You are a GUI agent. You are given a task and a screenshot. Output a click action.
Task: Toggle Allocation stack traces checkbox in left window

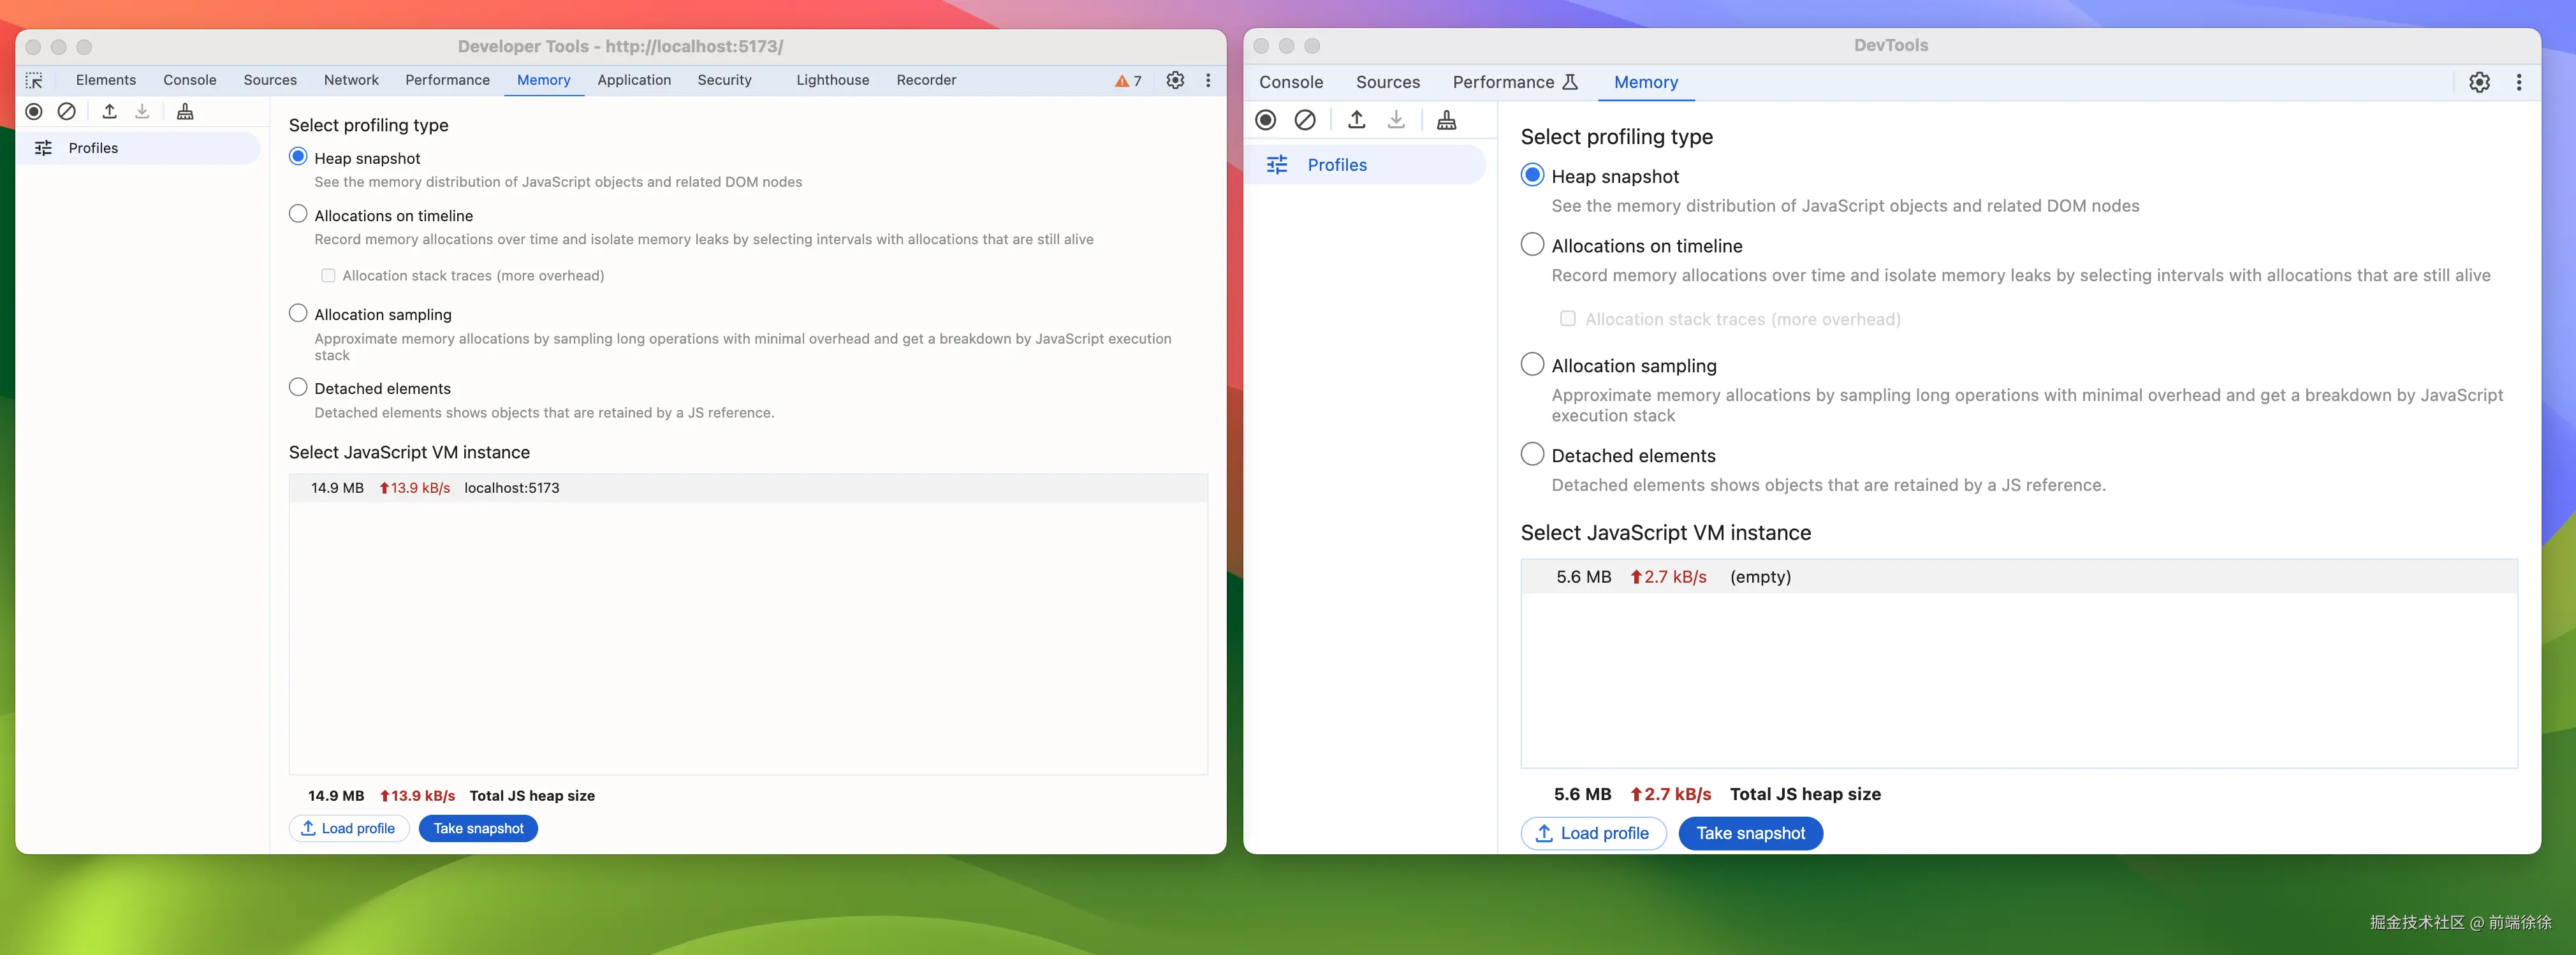[328, 276]
